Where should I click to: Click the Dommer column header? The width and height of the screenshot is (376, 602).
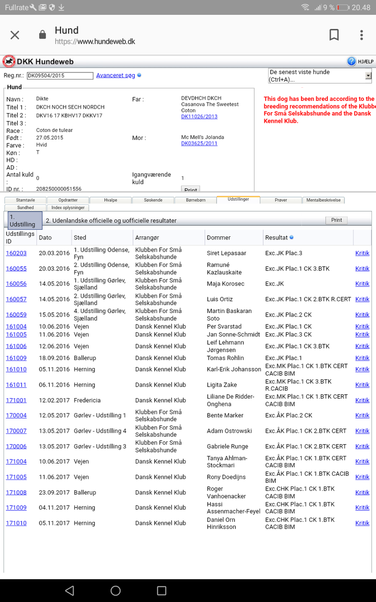click(219, 238)
